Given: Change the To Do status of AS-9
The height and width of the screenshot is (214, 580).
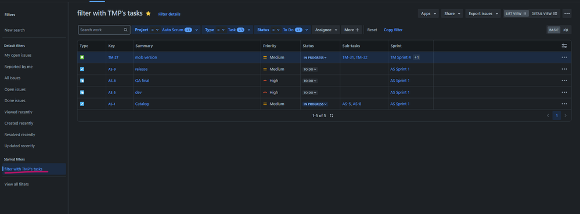Looking at the screenshot, I should point(310,69).
